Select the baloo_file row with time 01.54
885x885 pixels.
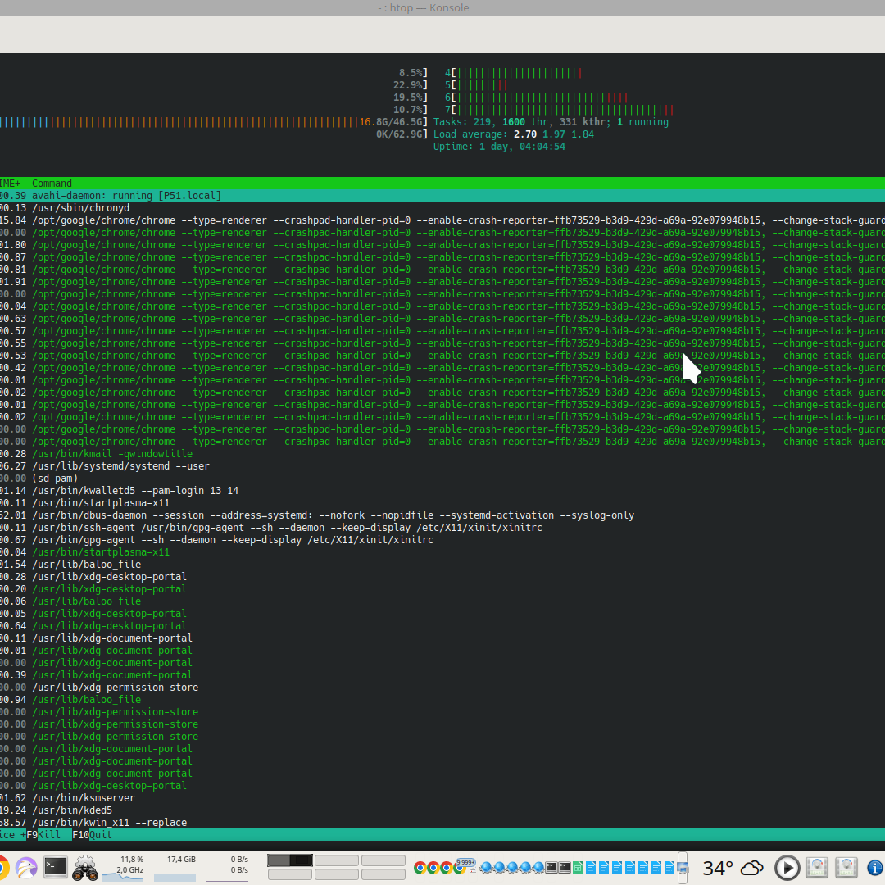(x=442, y=565)
